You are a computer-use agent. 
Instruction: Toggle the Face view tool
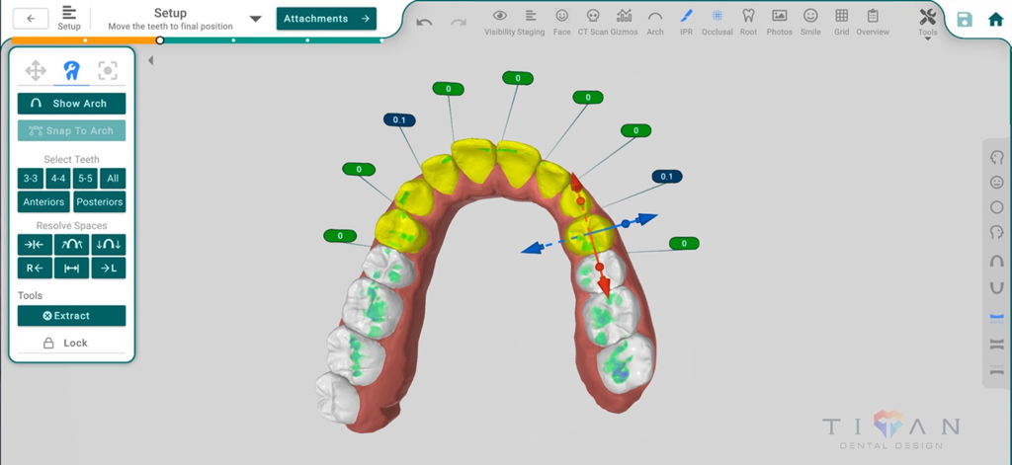pyautogui.click(x=562, y=22)
